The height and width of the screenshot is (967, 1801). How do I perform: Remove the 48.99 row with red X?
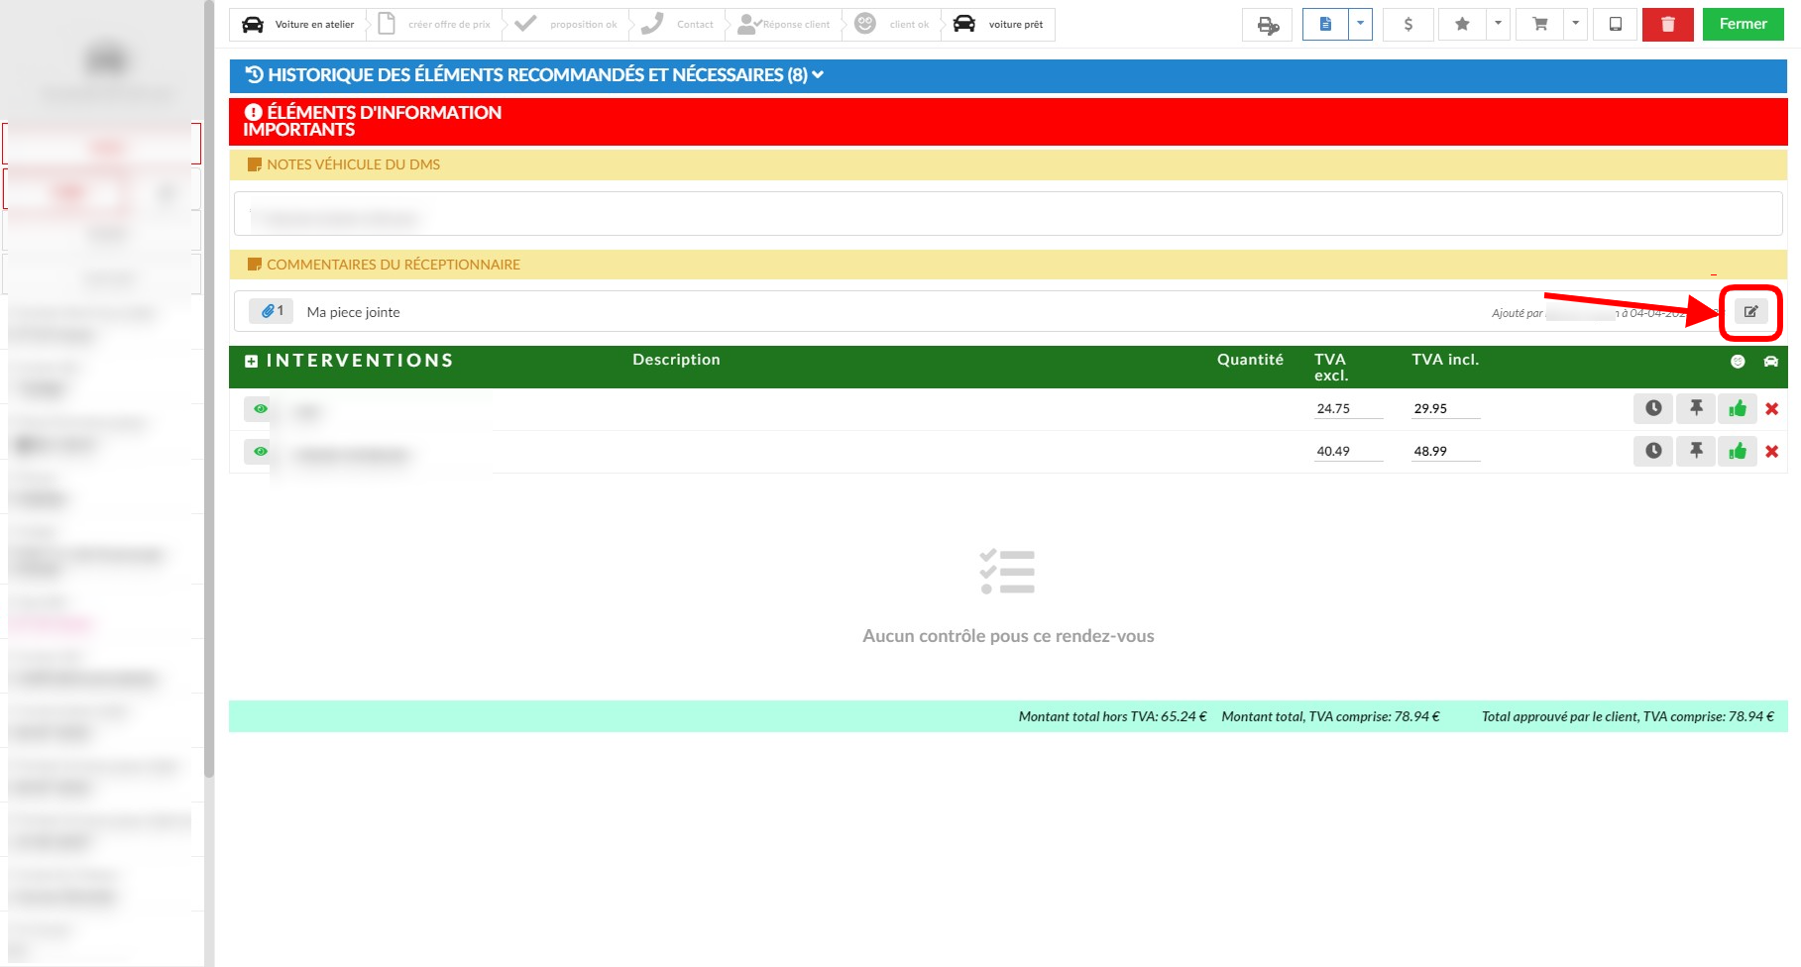coord(1772,452)
